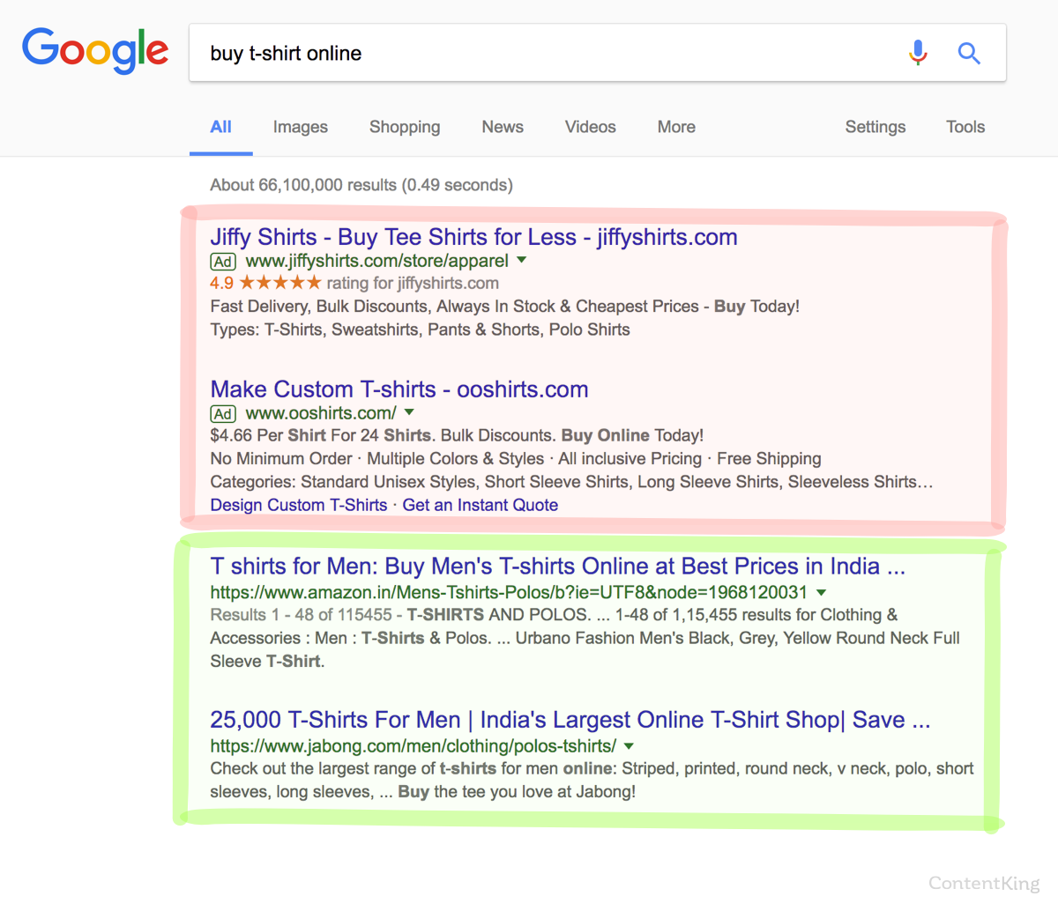
Task: Click the Categories: Standard Unisex Styles line
Action: coord(571,482)
